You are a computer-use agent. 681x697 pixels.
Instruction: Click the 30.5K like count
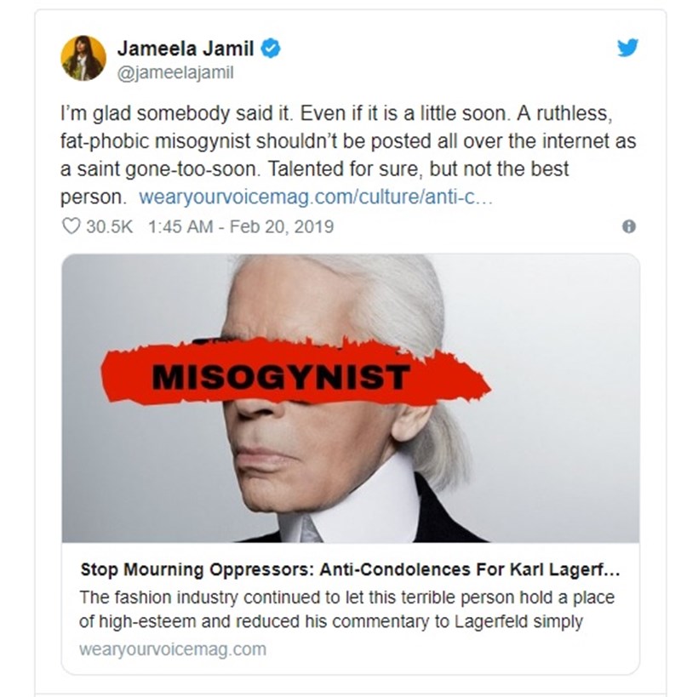[x=109, y=226]
